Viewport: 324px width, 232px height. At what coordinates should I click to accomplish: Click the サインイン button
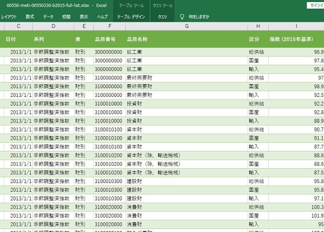point(316,6)
